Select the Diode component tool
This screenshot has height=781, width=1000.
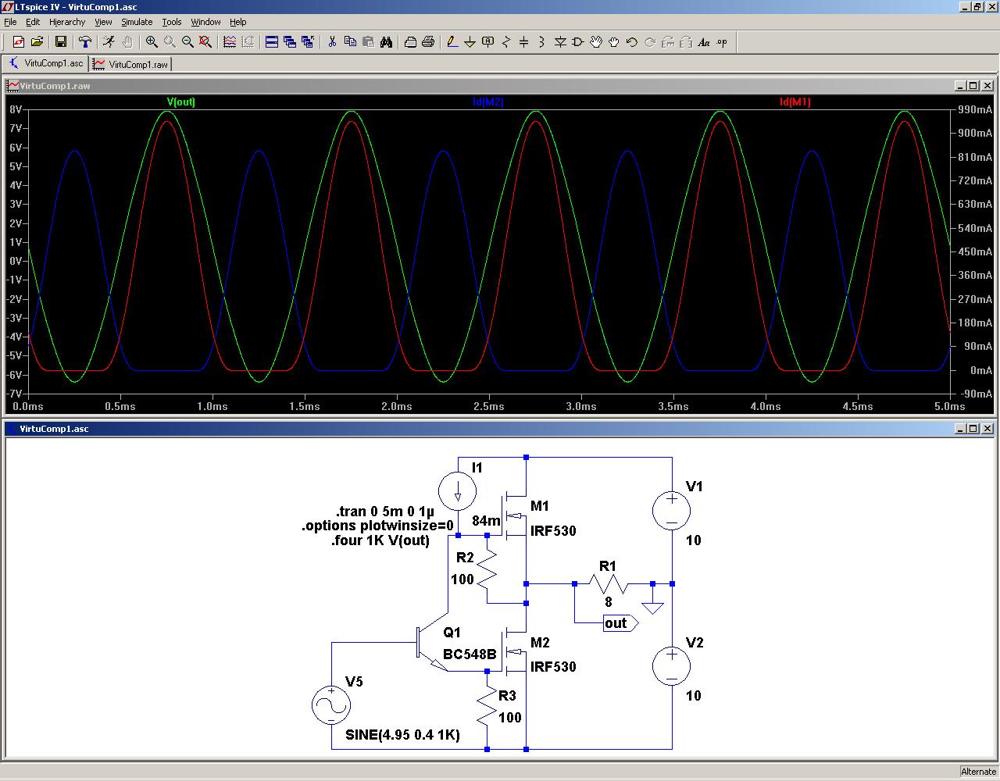tap(560, 42)
